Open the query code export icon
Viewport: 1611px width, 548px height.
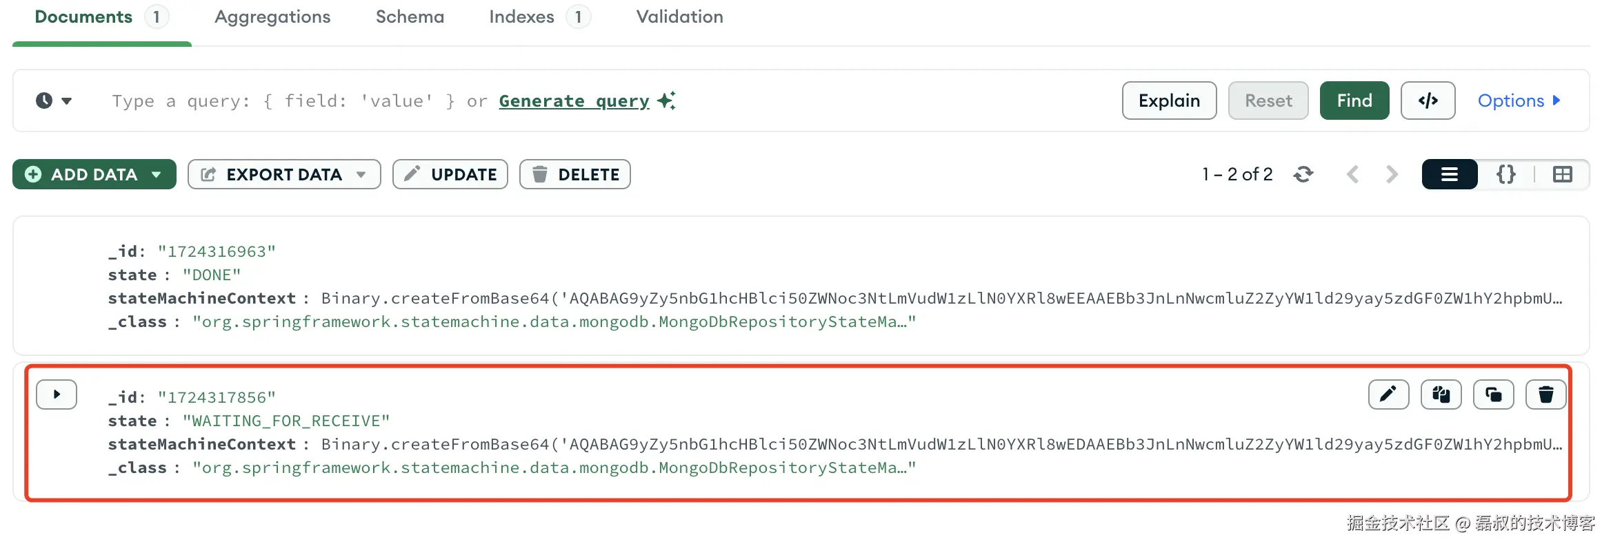pyautogui.click(x=1428, y=101)
